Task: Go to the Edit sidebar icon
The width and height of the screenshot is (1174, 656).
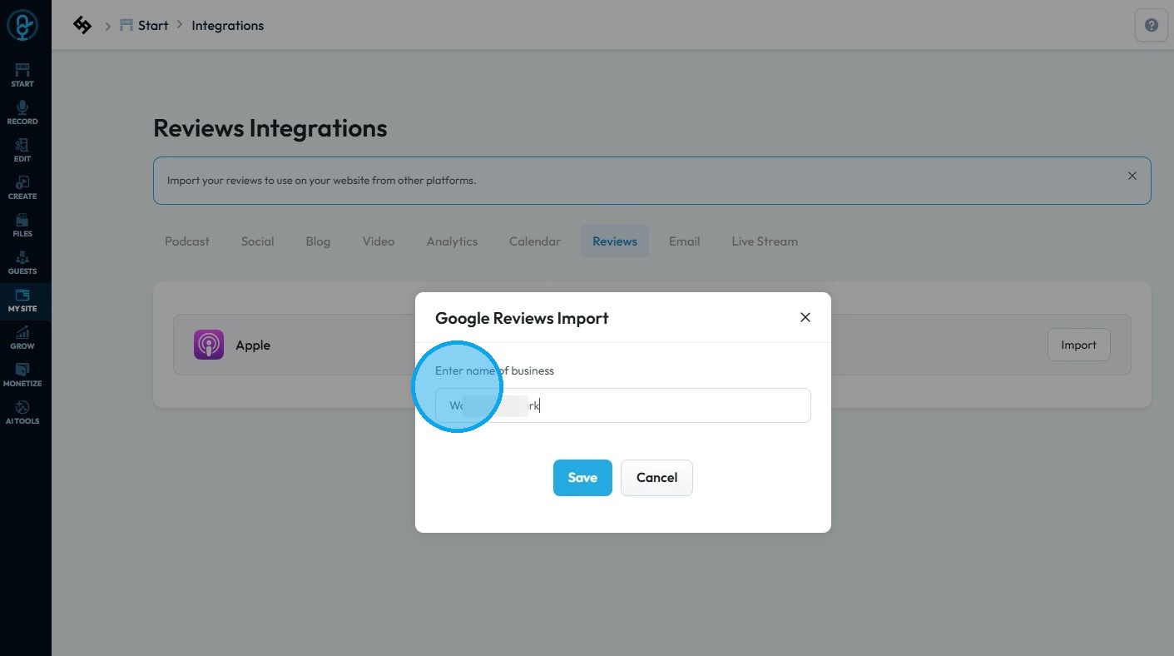Action: (22, 150)
